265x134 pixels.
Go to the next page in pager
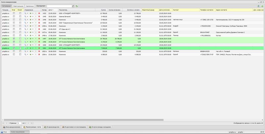click(28, 123)
